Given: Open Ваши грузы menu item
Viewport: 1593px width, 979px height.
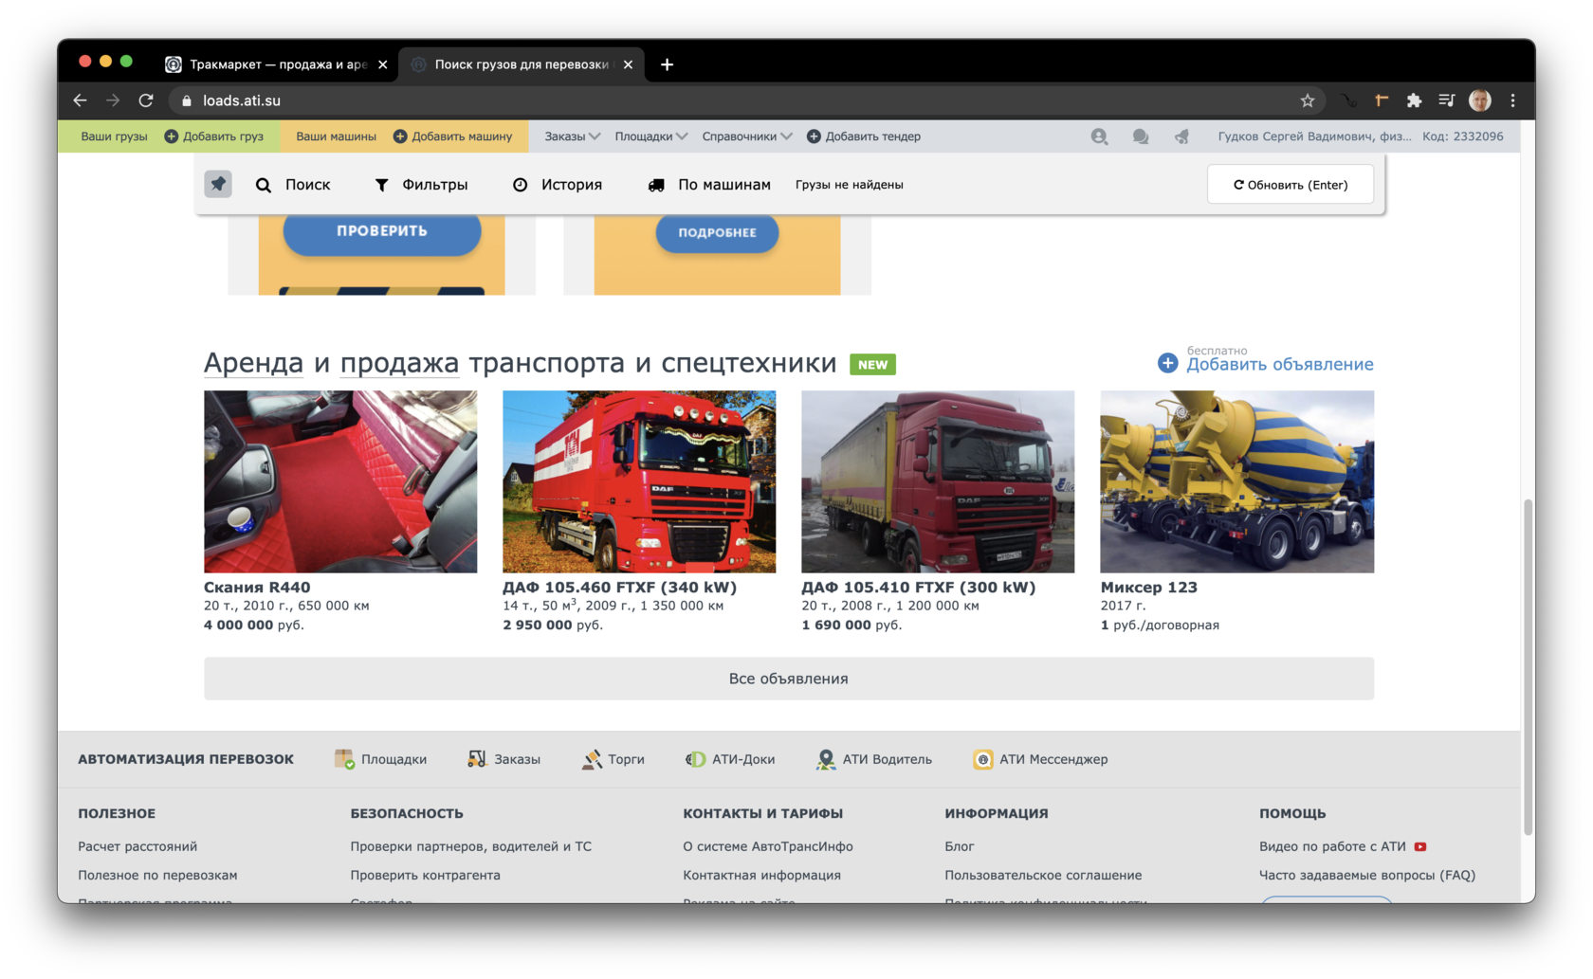Looking at the screenshot, I should 114,136.
